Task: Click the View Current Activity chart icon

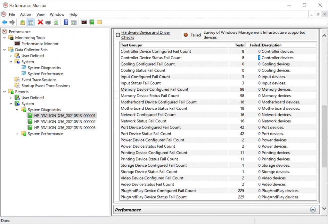Action: pos(84,22)
